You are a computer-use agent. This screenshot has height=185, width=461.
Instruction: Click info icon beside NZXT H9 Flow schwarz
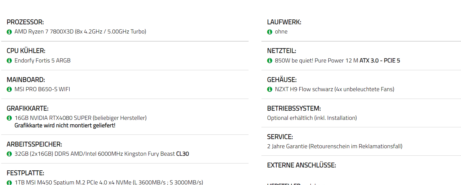point(270,89)
